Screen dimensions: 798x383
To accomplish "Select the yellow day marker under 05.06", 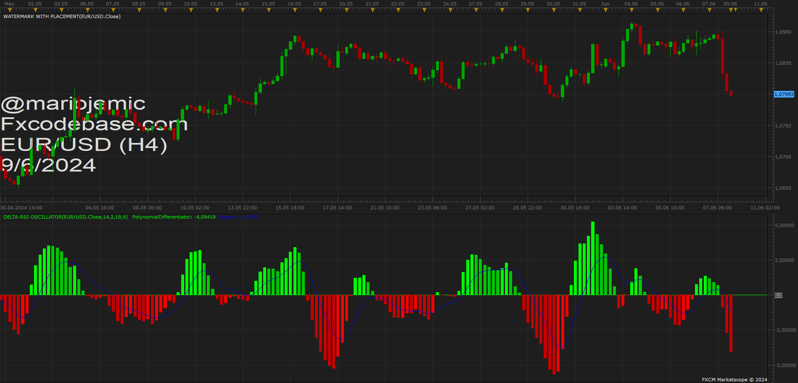I will 657,10.
